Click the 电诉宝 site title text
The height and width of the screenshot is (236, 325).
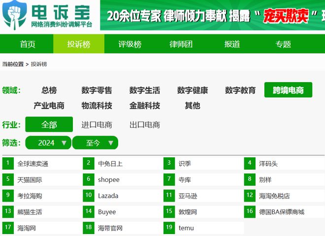[x=61, y=12]
